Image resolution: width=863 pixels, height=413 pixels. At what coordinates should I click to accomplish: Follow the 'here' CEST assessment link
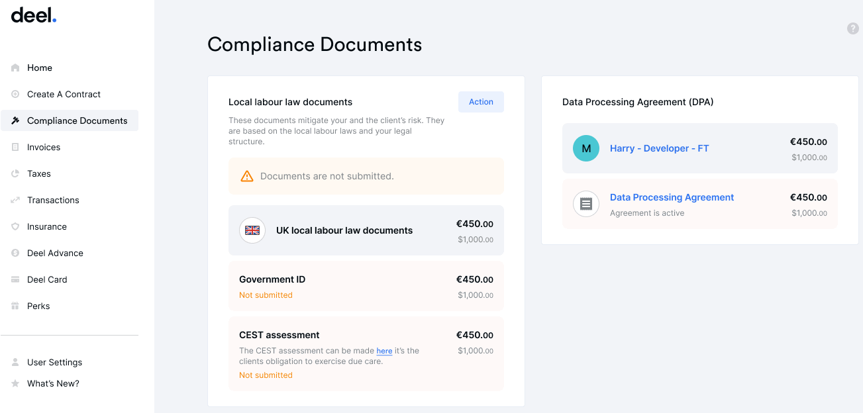click(384, 351)
